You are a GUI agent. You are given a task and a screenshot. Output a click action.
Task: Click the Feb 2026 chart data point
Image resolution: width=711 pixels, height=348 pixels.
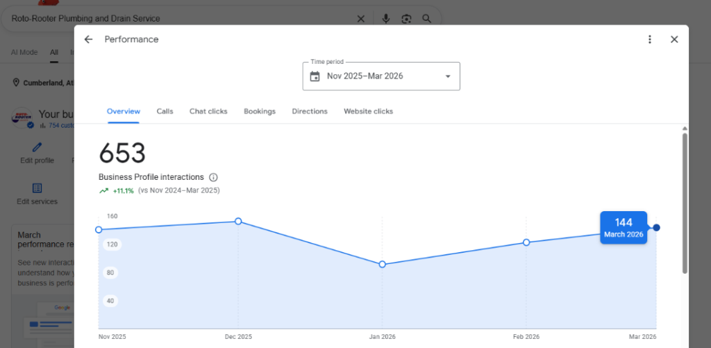(526, 242)
